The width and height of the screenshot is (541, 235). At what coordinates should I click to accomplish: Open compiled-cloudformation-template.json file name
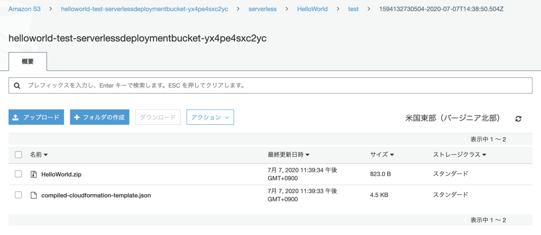click(96, 195)
